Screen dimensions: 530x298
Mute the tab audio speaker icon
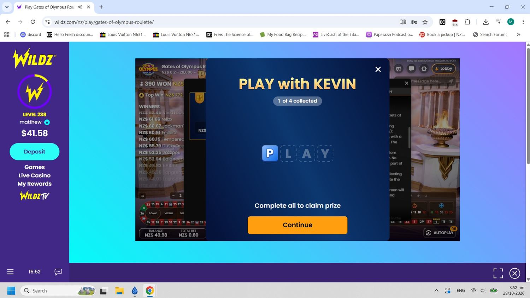[x=81, y=7]
